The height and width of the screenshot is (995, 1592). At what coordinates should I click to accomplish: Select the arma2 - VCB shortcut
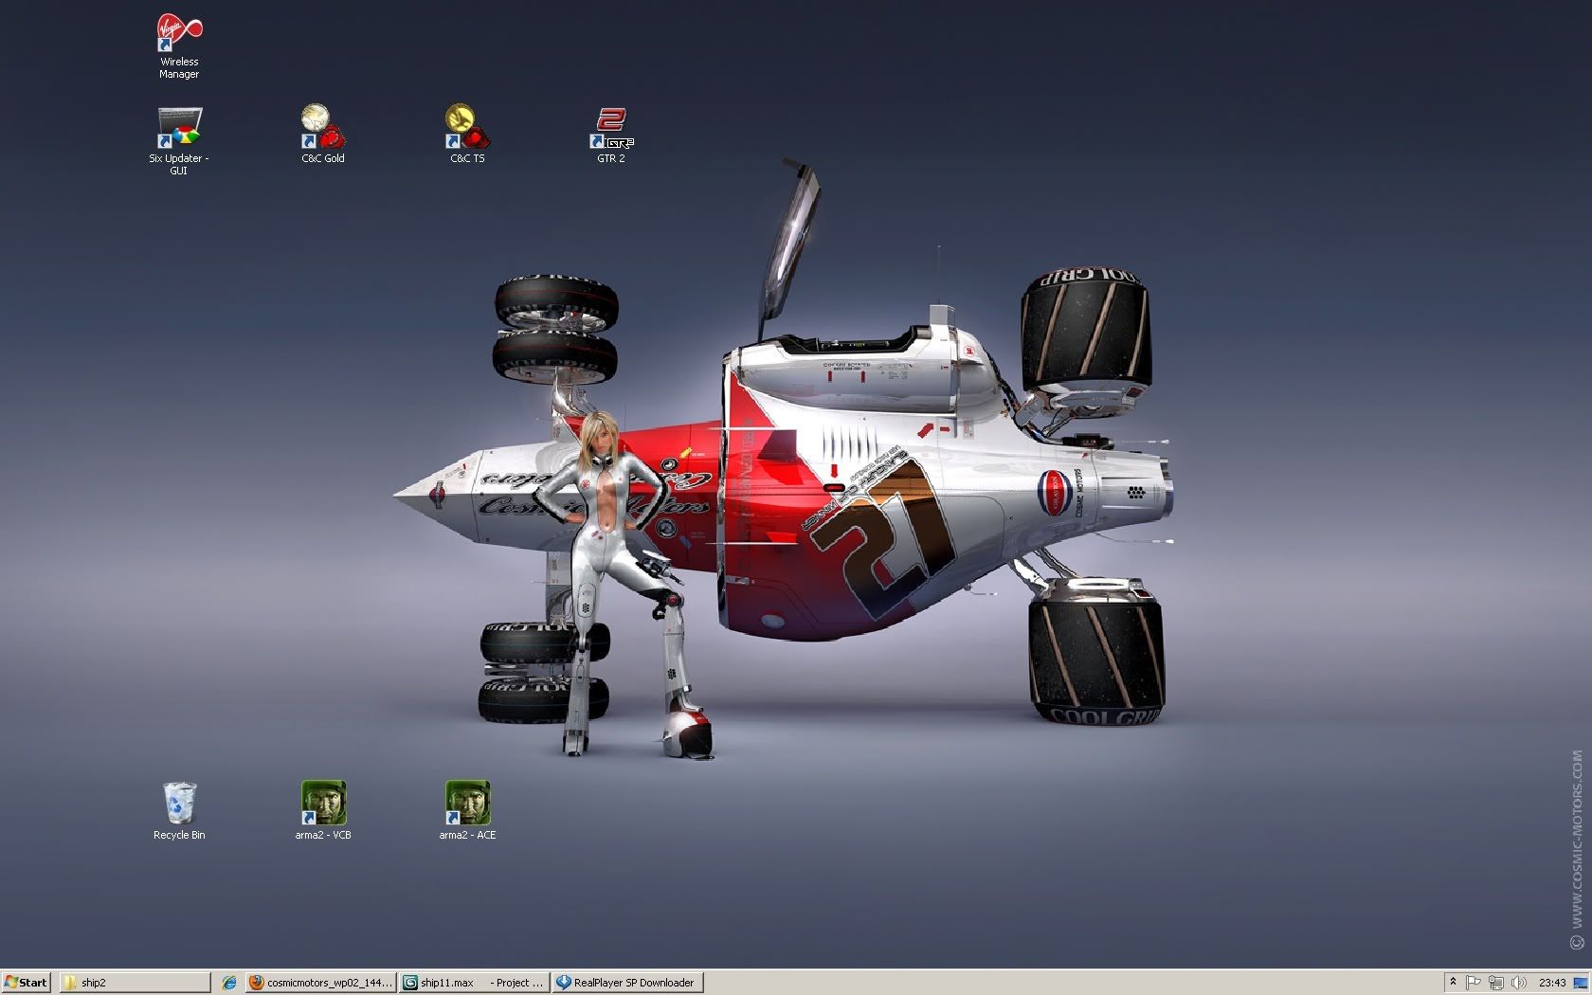323,804
